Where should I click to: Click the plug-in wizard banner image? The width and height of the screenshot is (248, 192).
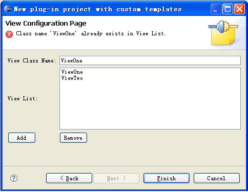223,32
